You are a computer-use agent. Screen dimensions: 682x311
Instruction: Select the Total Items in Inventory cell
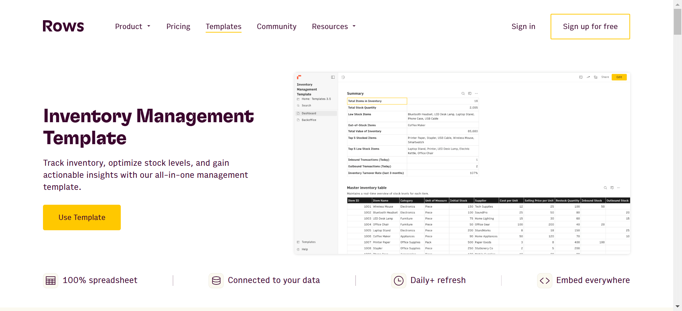(377, 101)
